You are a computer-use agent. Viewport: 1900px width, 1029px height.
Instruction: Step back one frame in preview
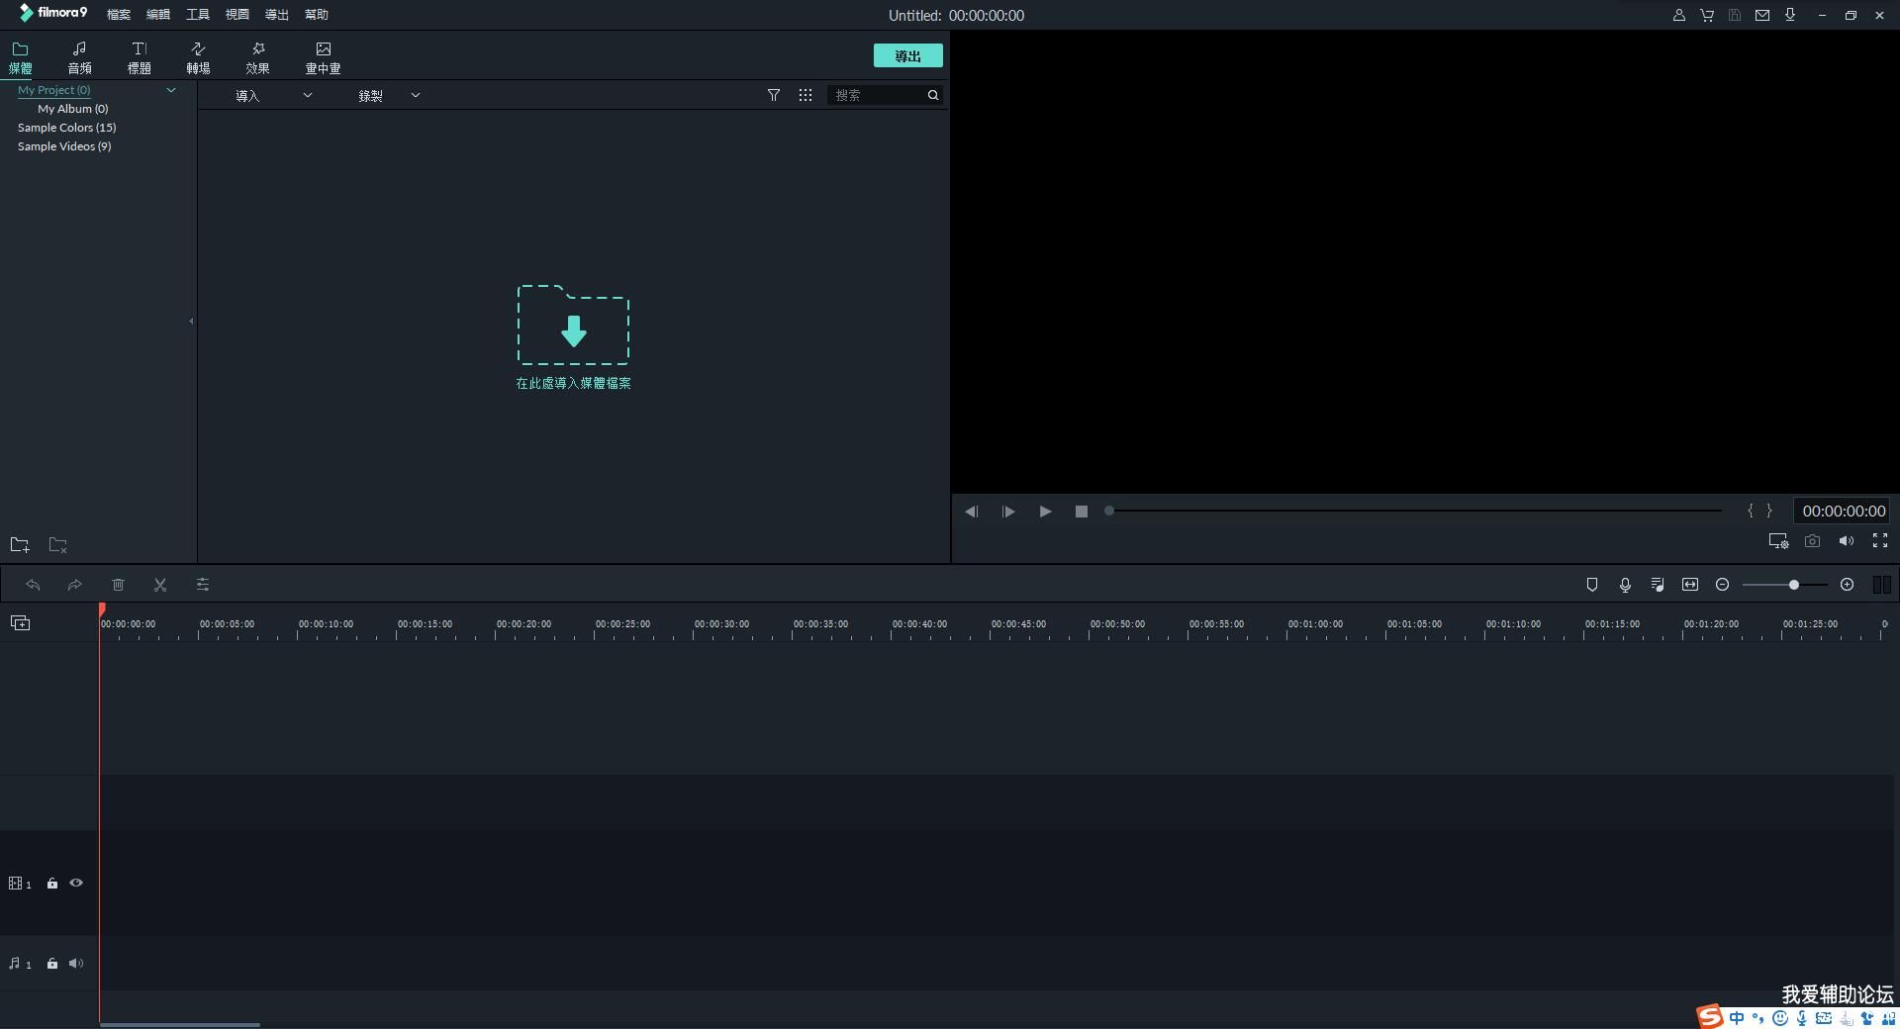(x=972, y=512)
